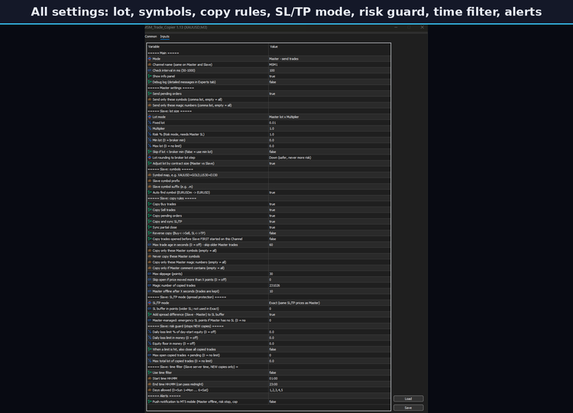Click the bool icon beside Auto find symbol
573x413 pixels.
click(x=150, y=193)
